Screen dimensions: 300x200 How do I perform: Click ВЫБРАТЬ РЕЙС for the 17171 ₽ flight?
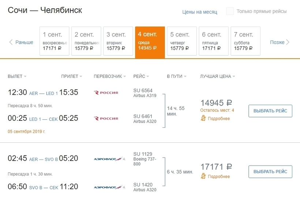(270, 172)
